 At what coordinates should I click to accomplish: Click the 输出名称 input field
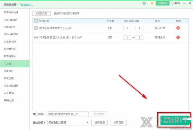click(x=68, y=114)
